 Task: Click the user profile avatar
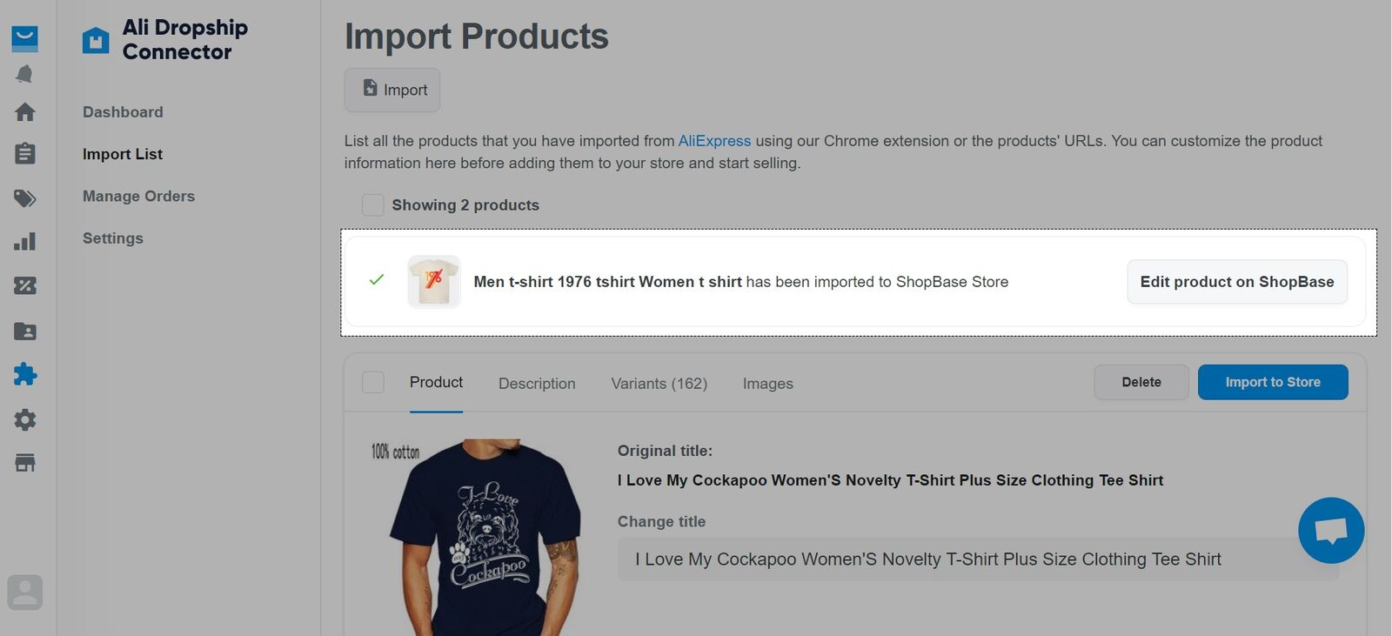pos(25,592)
